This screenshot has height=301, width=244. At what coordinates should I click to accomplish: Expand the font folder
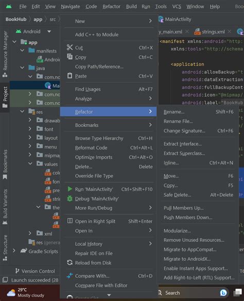pos(30,129)
